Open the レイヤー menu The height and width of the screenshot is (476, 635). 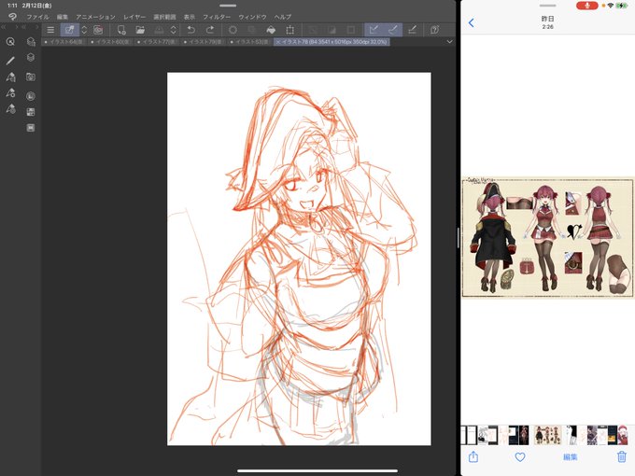(134, 17)
